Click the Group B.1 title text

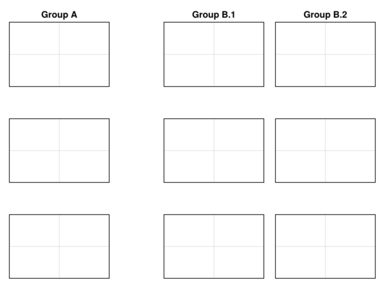point(213,15)
